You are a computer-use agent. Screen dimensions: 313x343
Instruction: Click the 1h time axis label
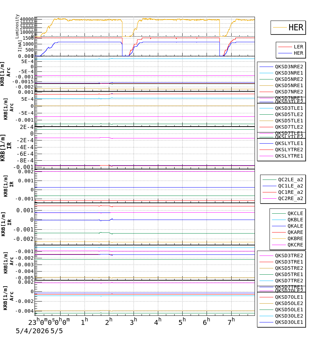[84, 321]
